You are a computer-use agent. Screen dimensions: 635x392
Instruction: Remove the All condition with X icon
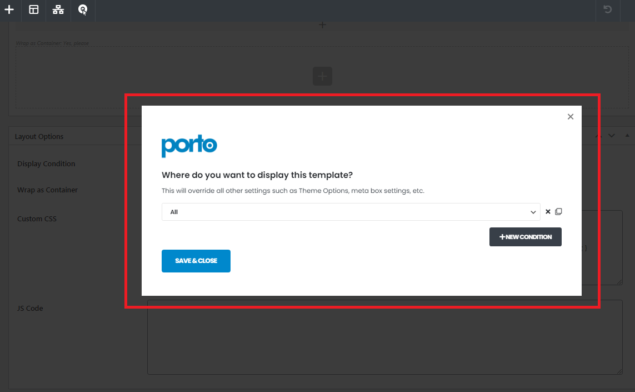(548, 212)
